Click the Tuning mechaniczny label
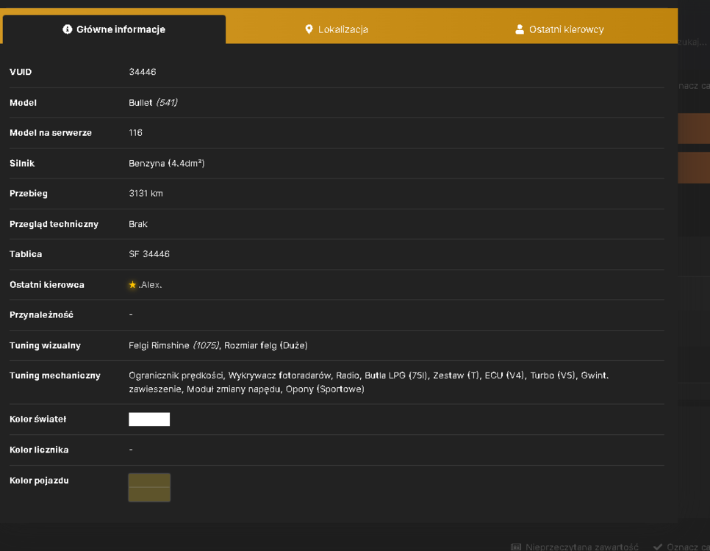 click(x=55, y=375)
